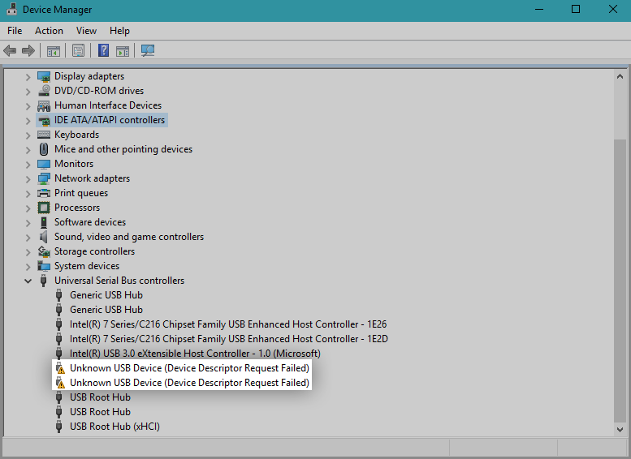Viewport: 631px width, 459px height.
Task: Click the Keyboards category icon
Action: coord(44,135)
